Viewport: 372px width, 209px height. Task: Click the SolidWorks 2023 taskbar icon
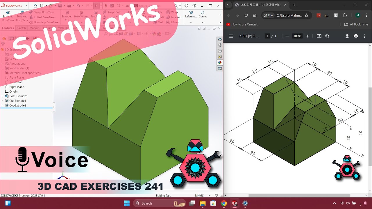point(234,203)
